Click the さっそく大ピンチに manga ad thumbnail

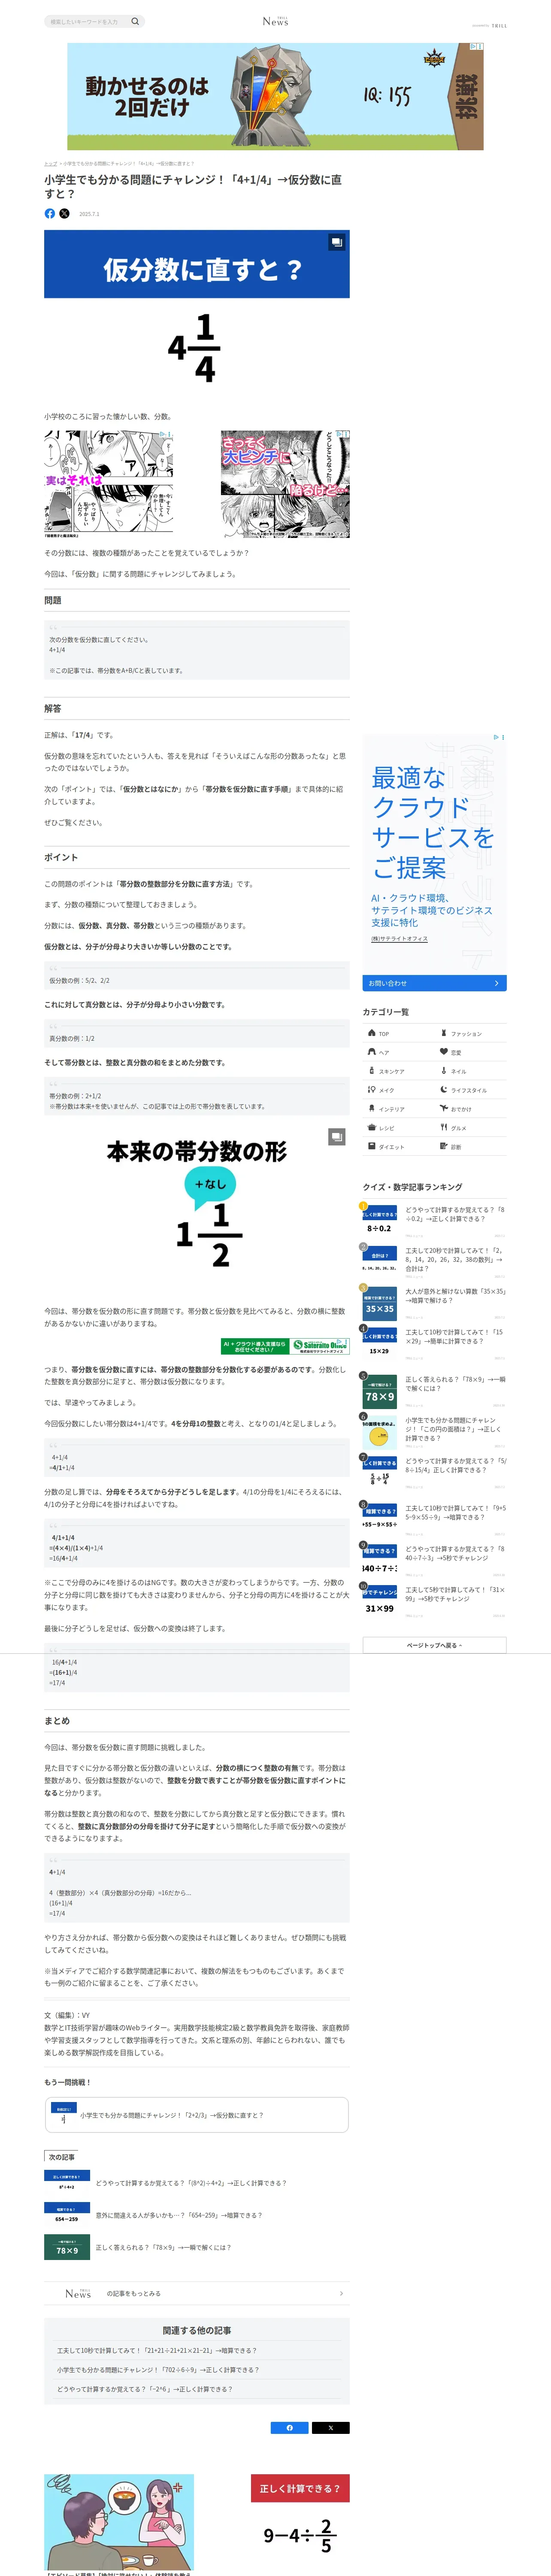(x=285, y=484)
